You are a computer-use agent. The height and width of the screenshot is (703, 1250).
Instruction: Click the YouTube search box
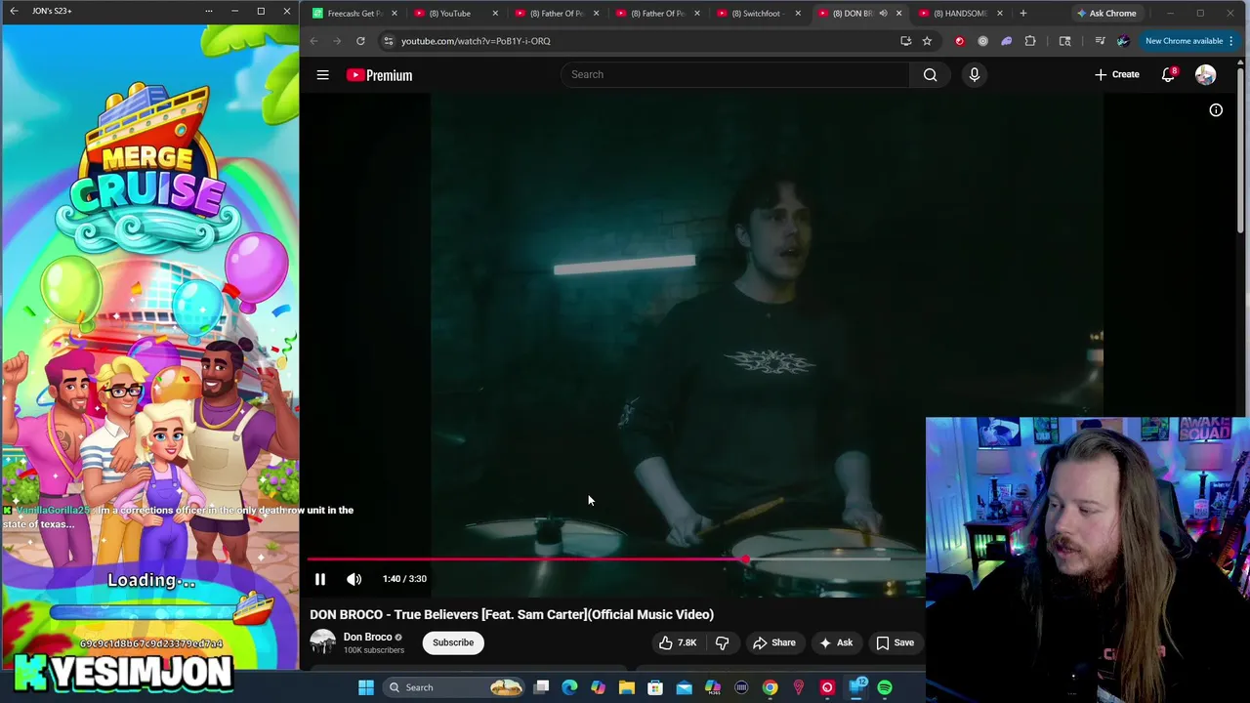[x=734, y=74]
